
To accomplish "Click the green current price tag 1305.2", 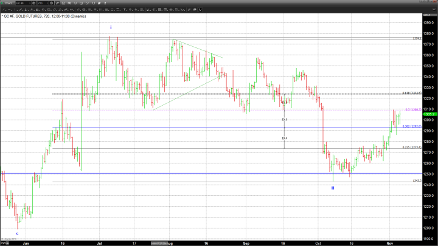I will [x=429, y=114].
